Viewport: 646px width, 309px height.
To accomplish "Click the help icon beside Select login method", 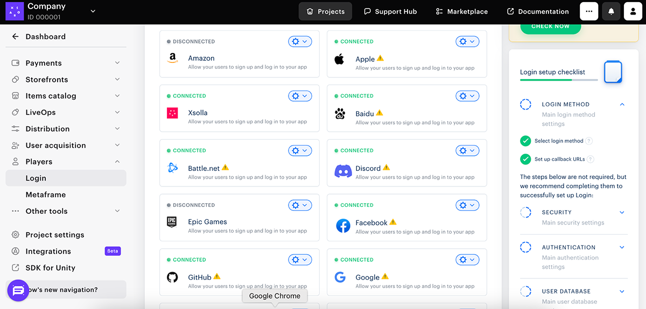I will 589,141.
